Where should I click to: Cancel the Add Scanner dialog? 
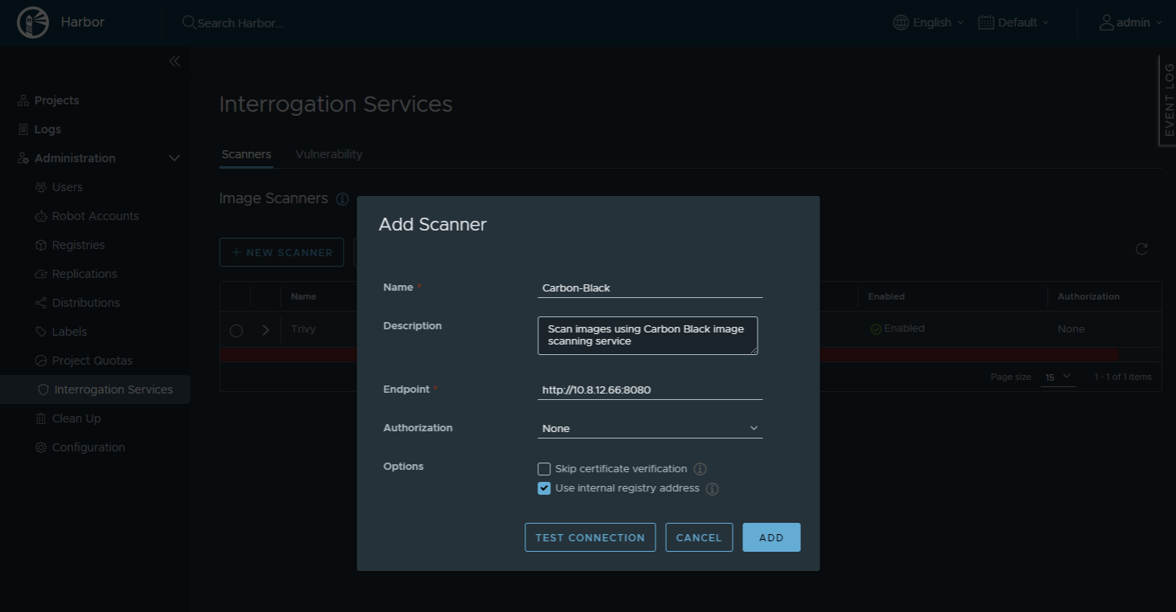point(699,537)
